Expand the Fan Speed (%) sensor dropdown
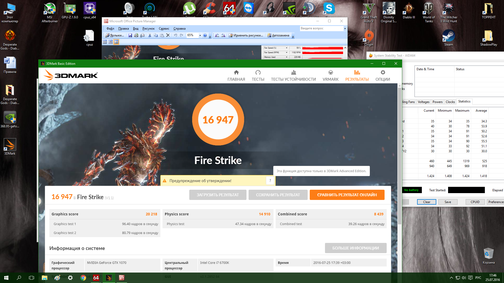The height and width of the screenshot is (283, 504). [x=286, y=48]
